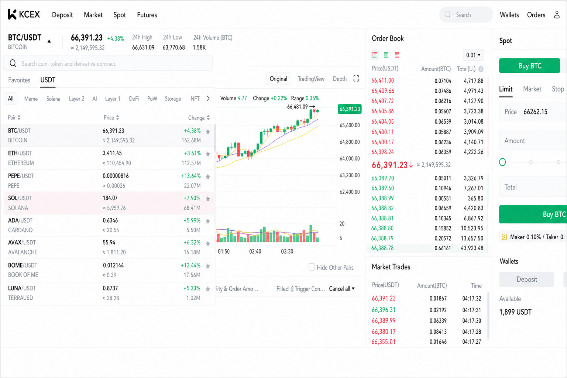The image size is (567, 378).
Task: Favorite the SOL/USDT pair star
Action: pos(208,199)
